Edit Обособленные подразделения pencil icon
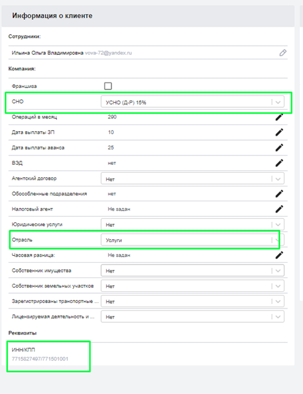 (279, 193)
